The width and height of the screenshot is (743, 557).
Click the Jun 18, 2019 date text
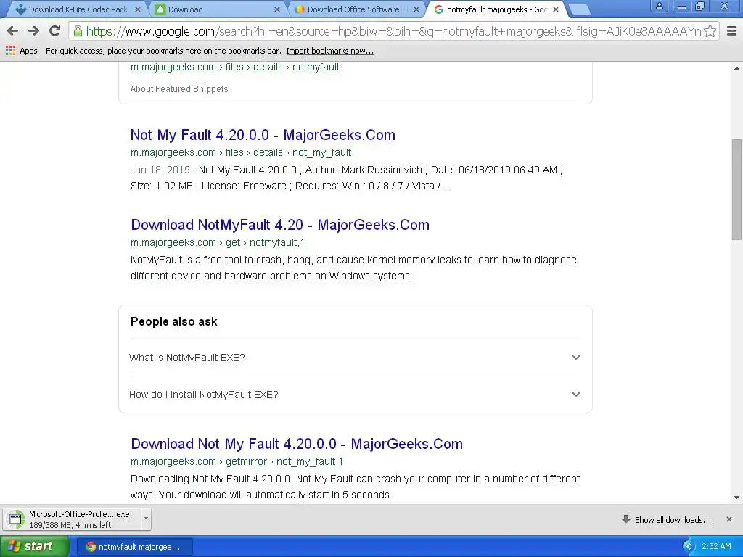160,170
